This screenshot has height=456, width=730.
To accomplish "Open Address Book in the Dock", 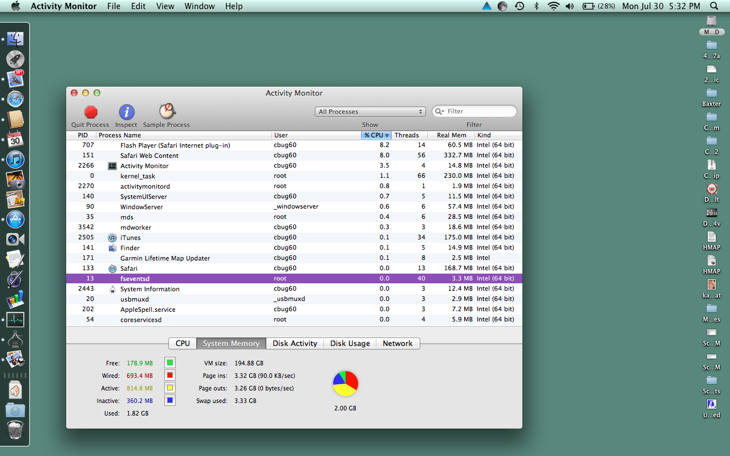I will pos(15,119).
